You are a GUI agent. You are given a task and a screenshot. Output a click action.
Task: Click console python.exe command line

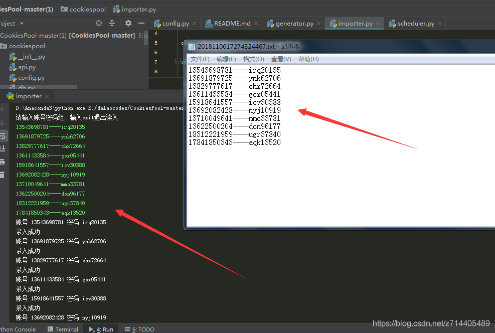click(99, 108)
